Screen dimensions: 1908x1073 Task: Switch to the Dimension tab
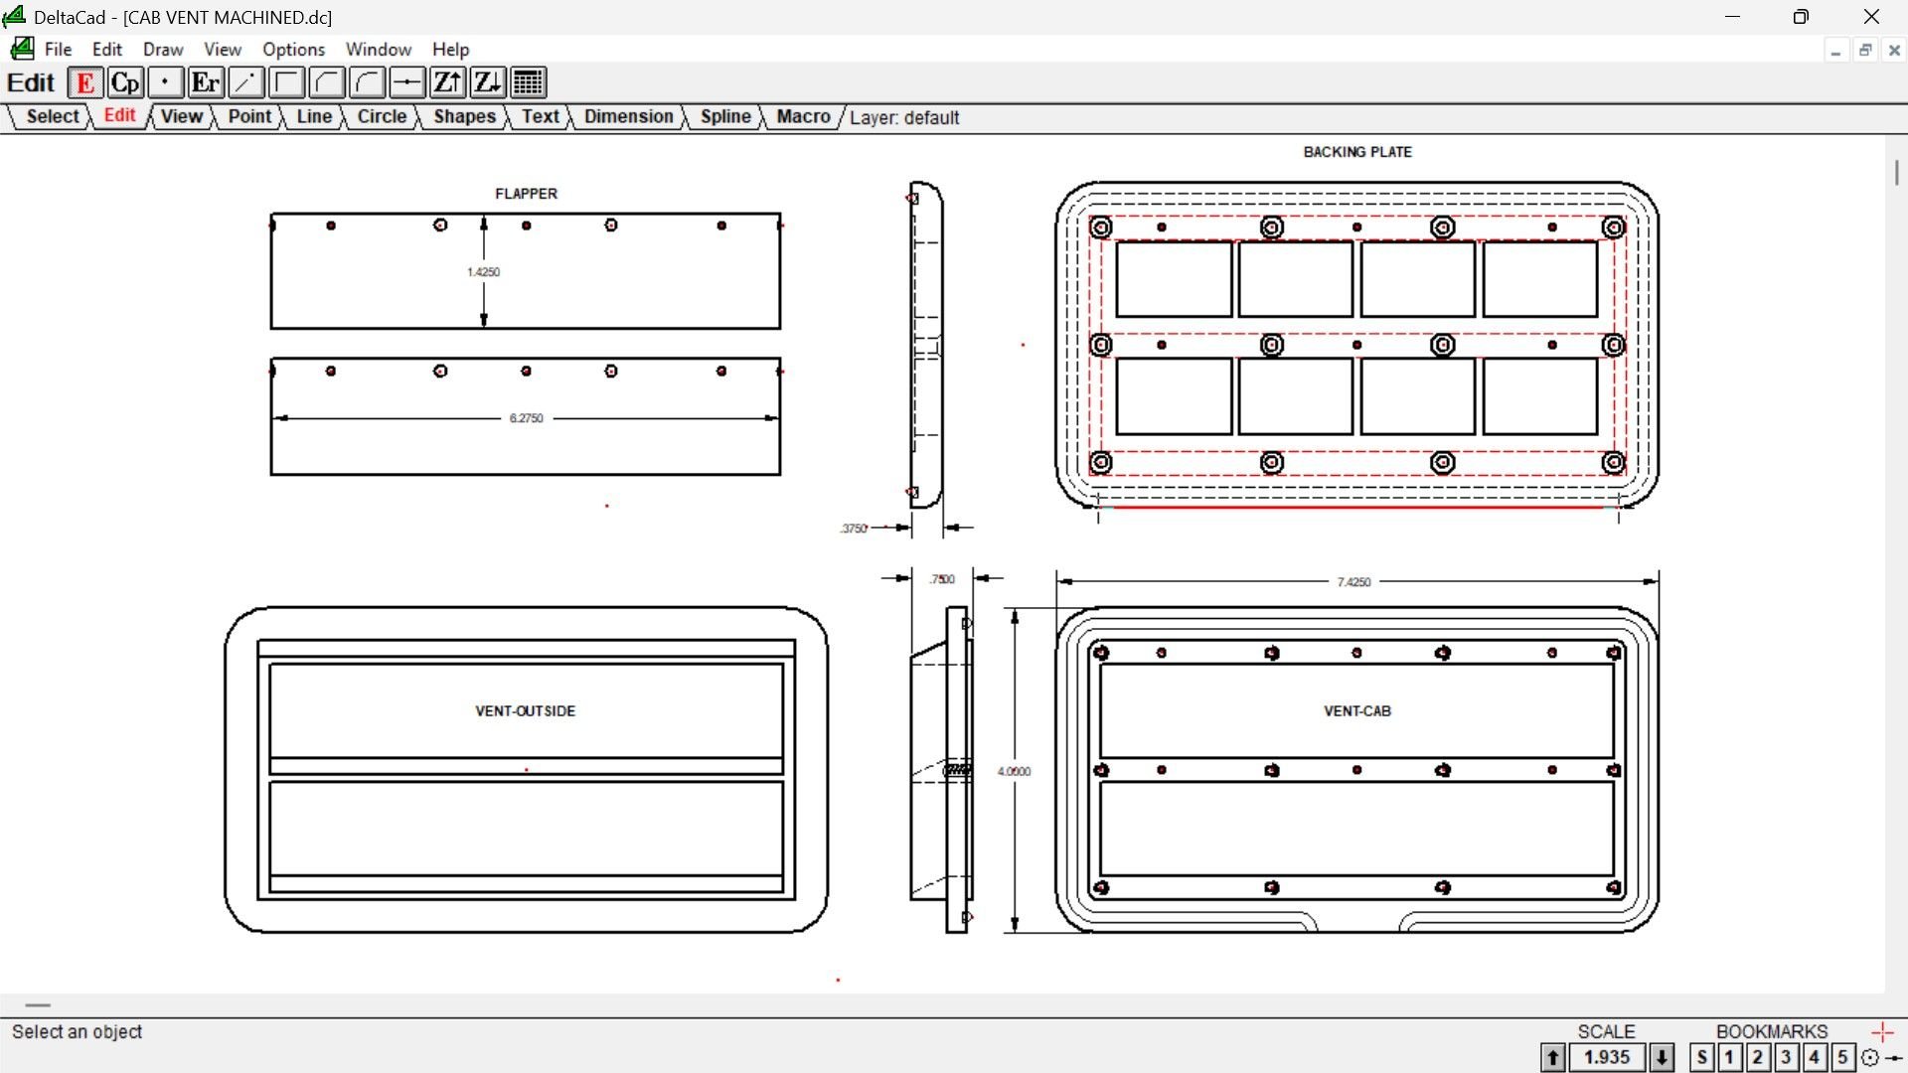(628, 116)
